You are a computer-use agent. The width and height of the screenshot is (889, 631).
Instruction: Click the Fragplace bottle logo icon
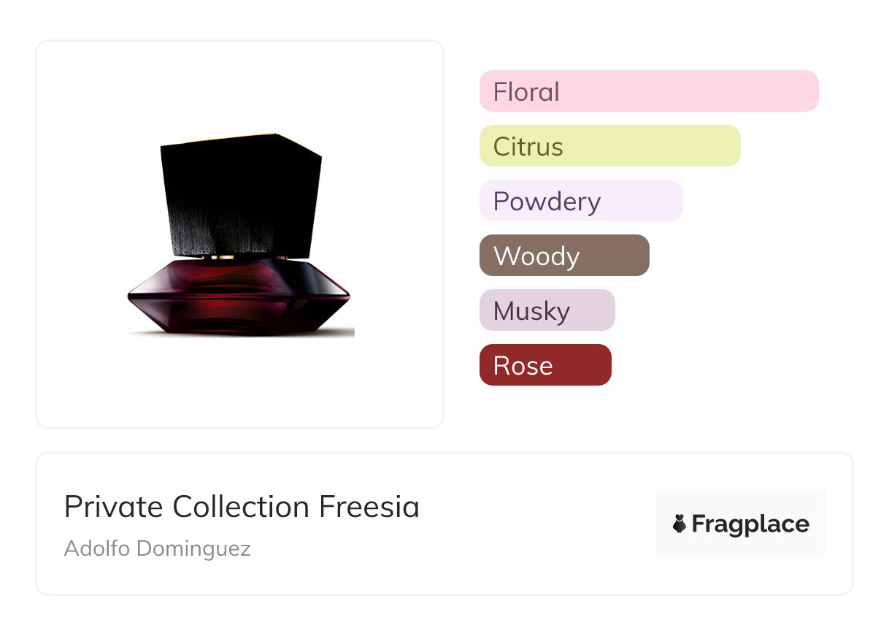coord(680,524)
